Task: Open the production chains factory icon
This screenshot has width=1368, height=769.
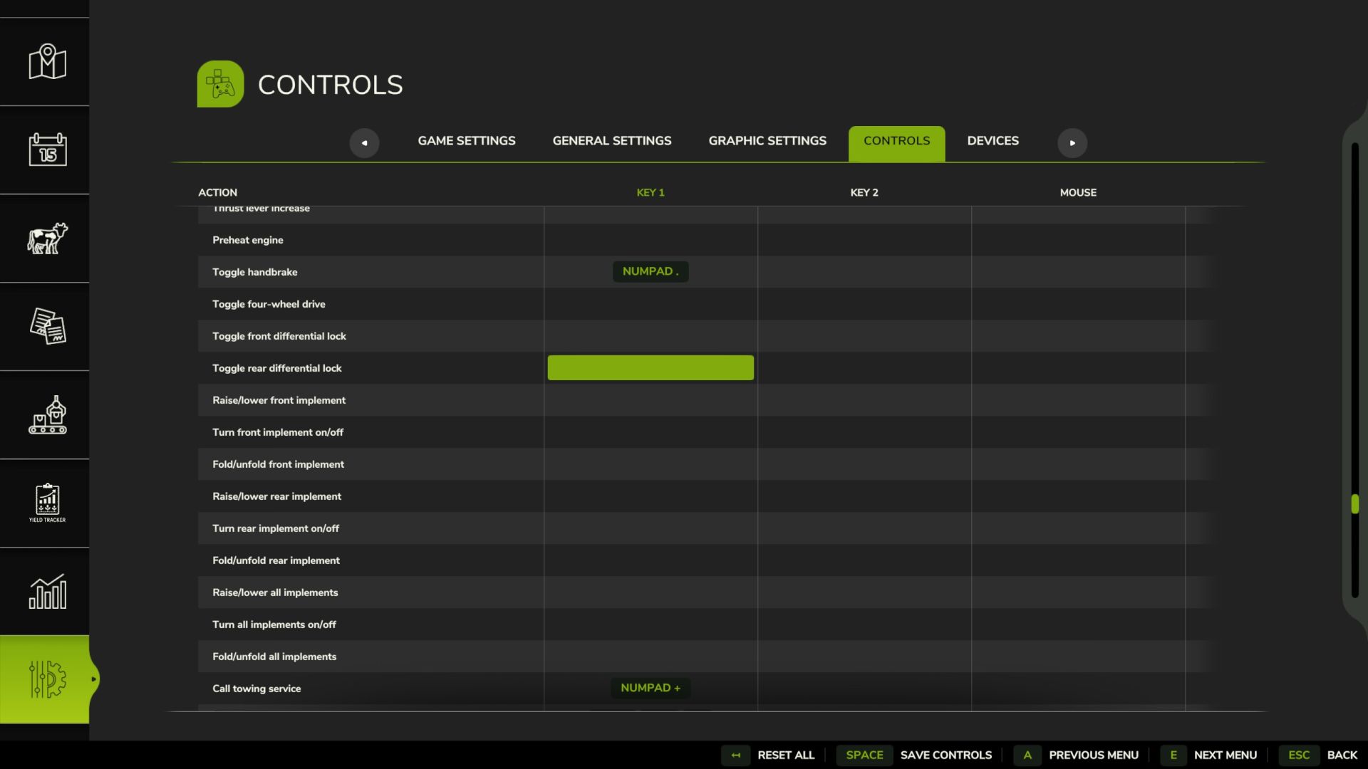Action: [47, 414]
